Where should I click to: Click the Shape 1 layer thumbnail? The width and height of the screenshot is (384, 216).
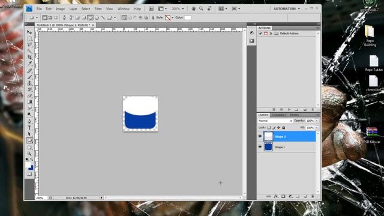268,147
